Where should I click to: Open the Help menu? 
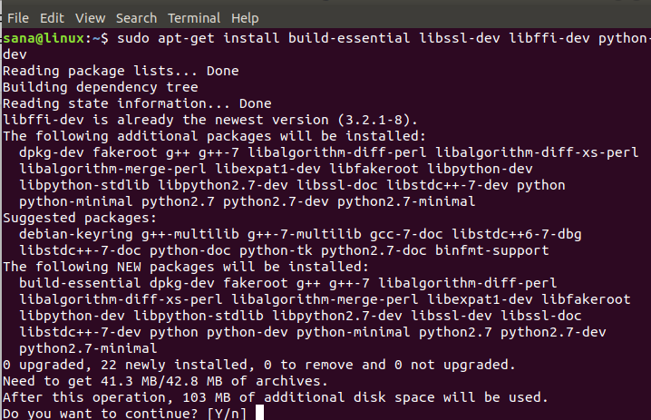pyautogui.click(x=245, y=17)
